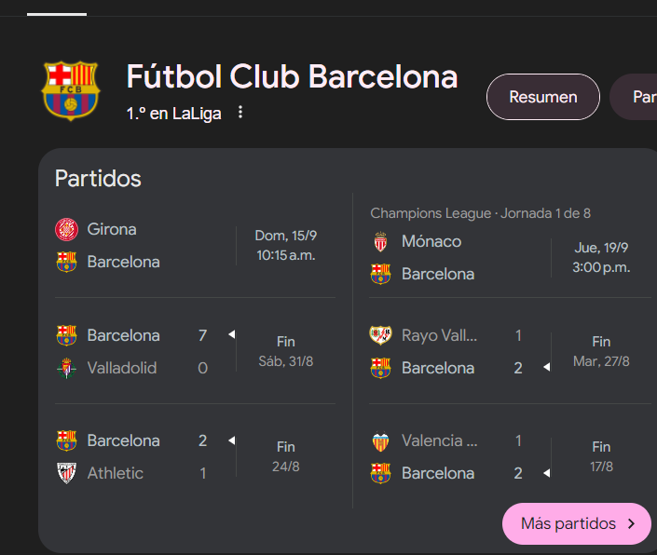Viewport: 657px width, 555px height.
Task: Click the Fútbol Club Barcelona title
Action: click(x=292, y=76)
